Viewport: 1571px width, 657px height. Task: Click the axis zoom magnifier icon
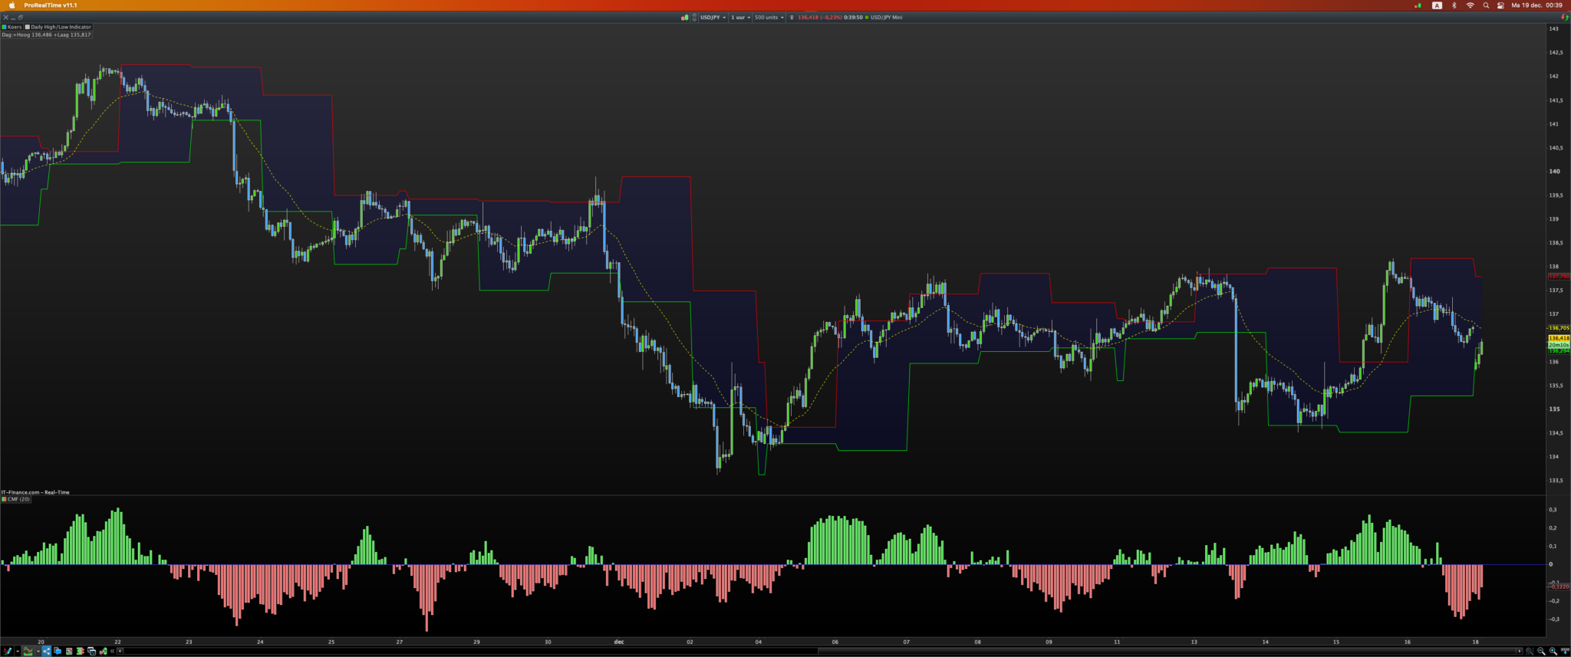[1530, 651]
